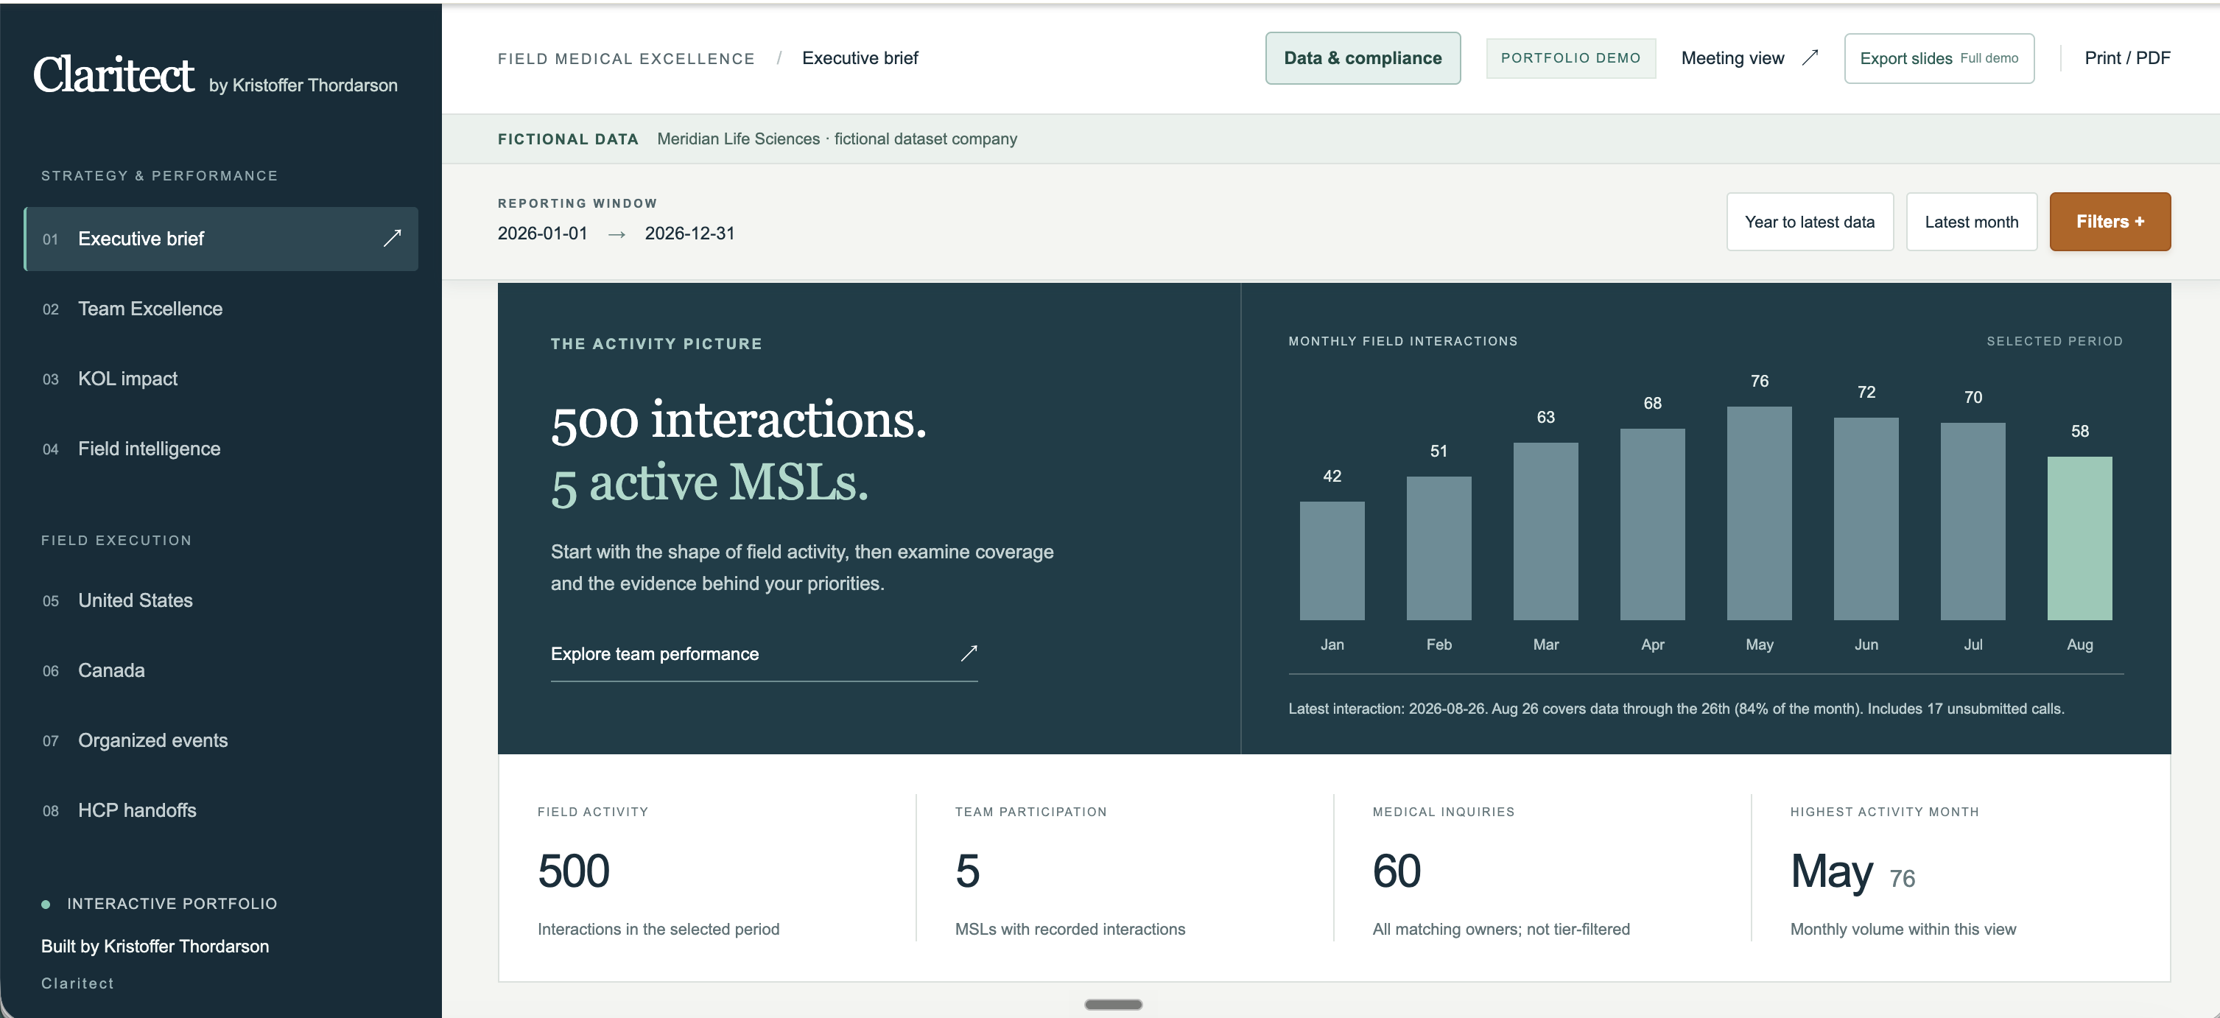Click the Selected Period label
2220x1018 pixels.
(x=2054, y=341)
